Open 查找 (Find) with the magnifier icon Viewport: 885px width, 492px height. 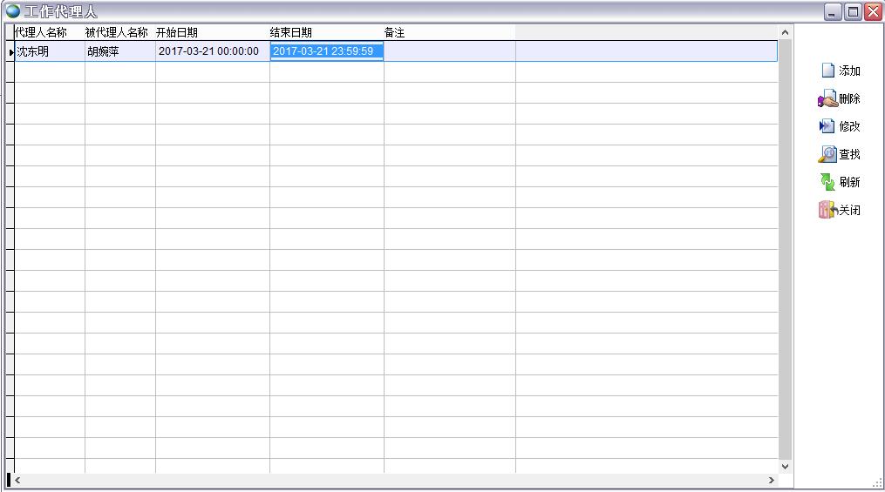827,154
